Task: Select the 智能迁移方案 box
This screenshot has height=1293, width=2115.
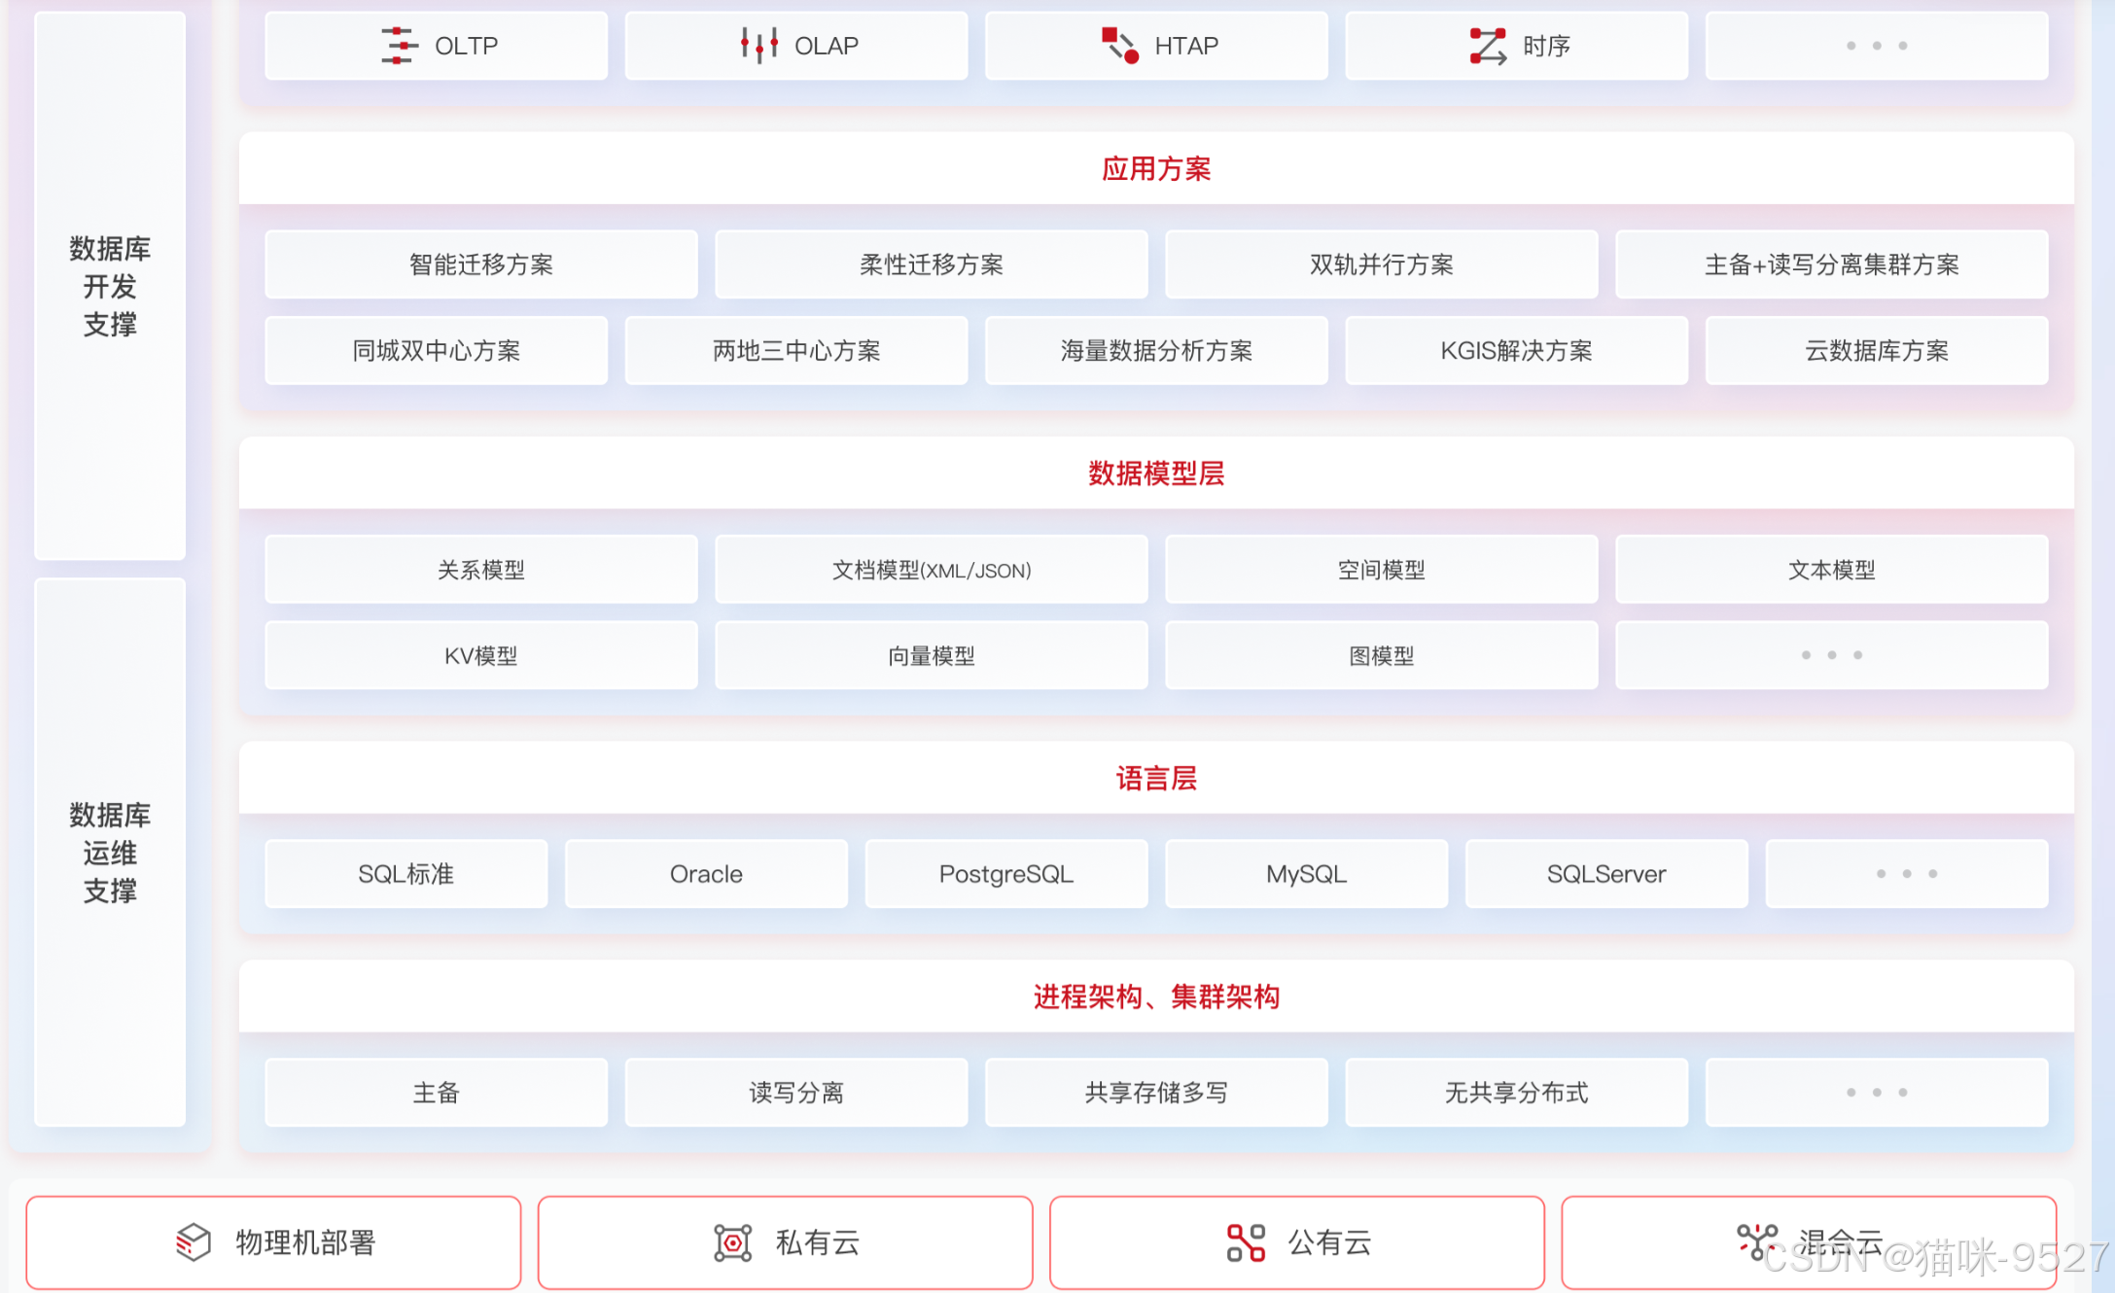Action: pos(480,264)
